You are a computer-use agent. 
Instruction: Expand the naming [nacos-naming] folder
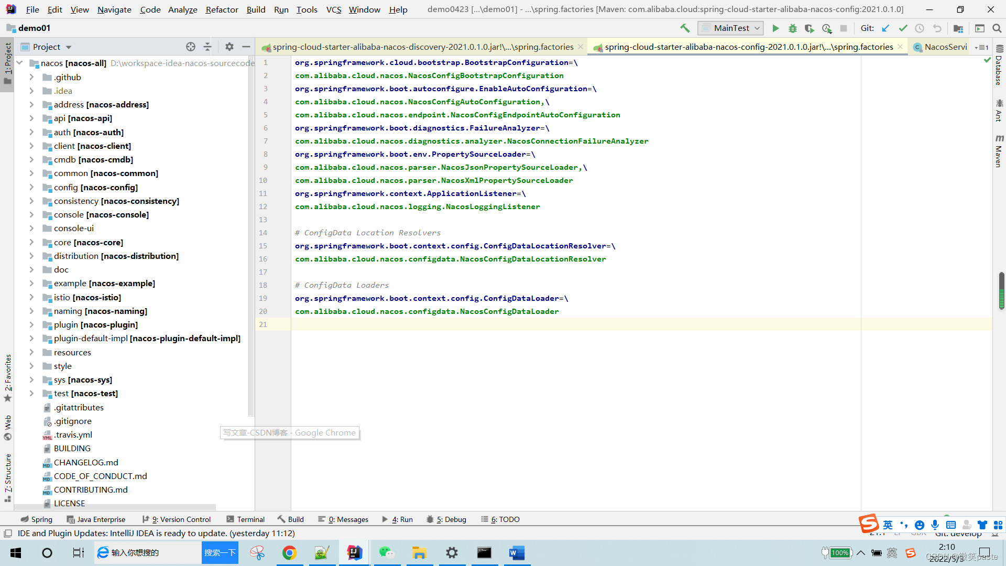click(x=31, y=311)
